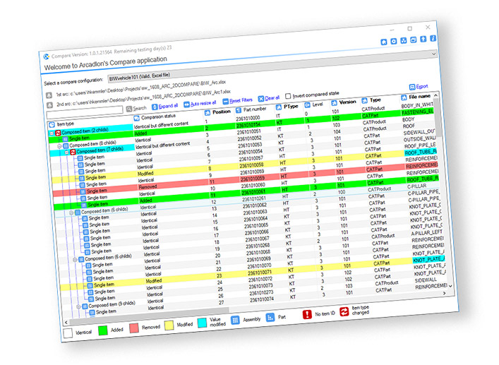Viewport: 499px width, 365px height.
Task: Click the Item type header clock icon
Action: [52, 125]
